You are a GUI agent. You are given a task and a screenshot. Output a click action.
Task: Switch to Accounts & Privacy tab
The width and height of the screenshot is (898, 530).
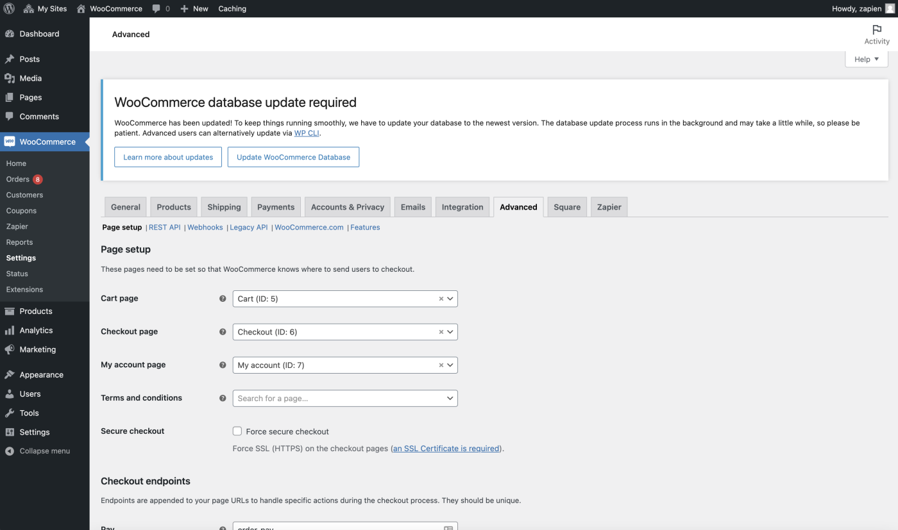click(x=348, y=207)
